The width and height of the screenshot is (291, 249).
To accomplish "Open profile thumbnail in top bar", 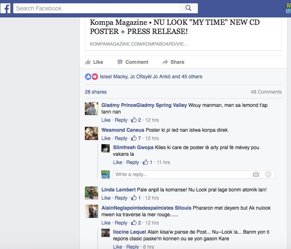I will coord(288,8).
